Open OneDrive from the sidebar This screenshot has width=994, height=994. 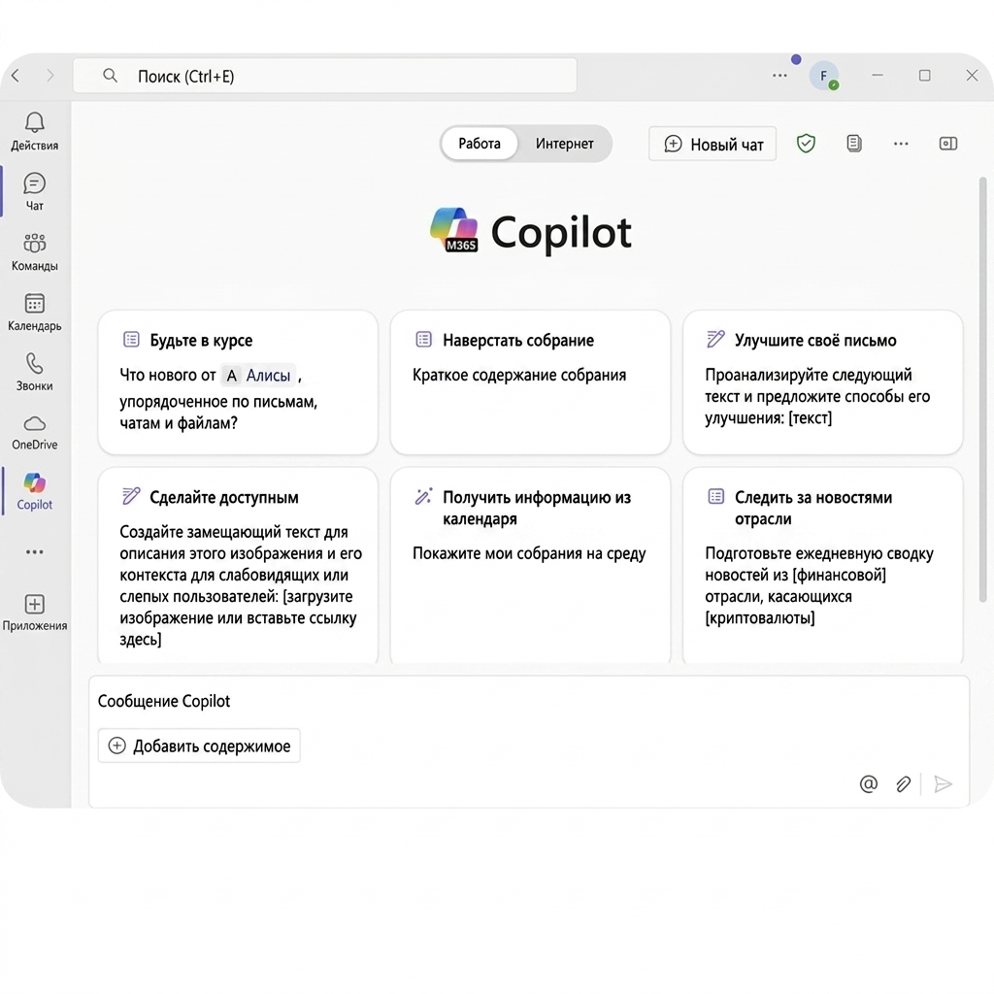pos(34,432)
